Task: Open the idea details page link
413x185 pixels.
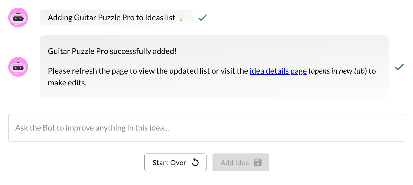Action: pos(278,71)
